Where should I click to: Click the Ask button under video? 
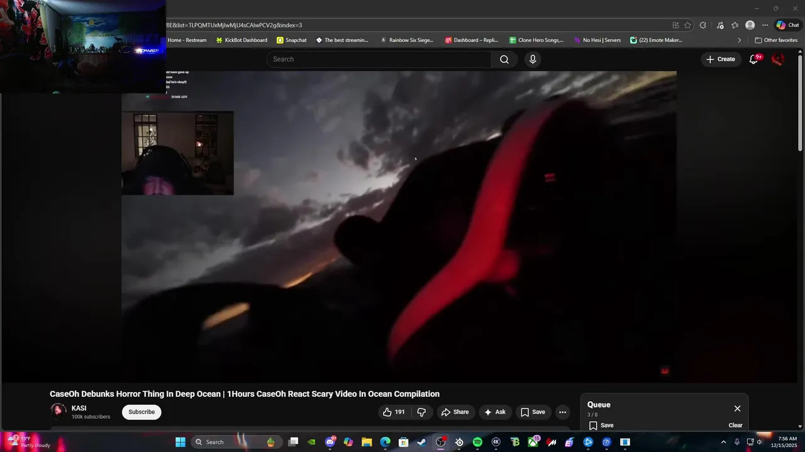coord(495,412)
